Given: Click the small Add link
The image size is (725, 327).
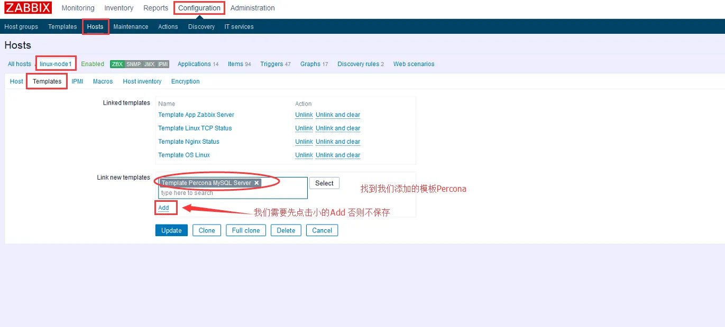Looking at the screenshot, I should [163, 208].
